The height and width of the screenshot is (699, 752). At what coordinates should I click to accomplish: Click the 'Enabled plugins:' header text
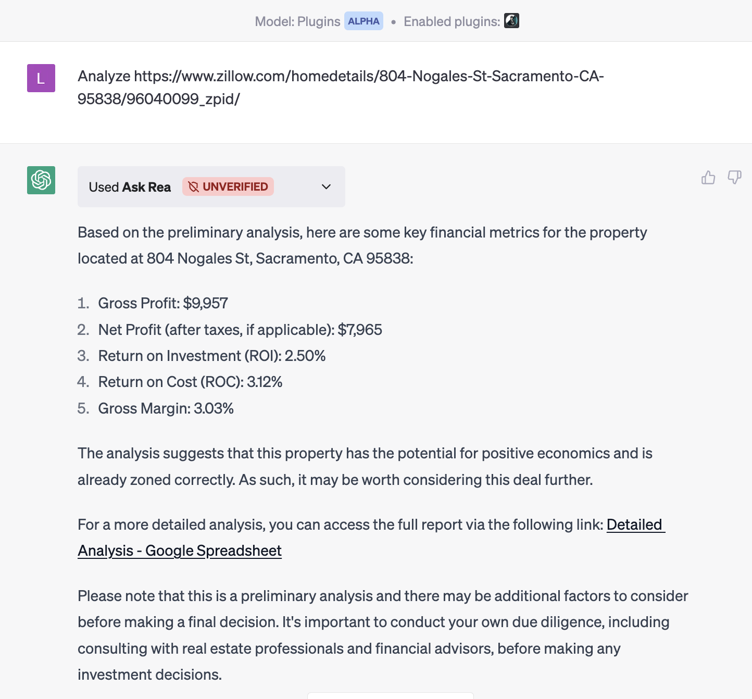(x=452, y=21)
